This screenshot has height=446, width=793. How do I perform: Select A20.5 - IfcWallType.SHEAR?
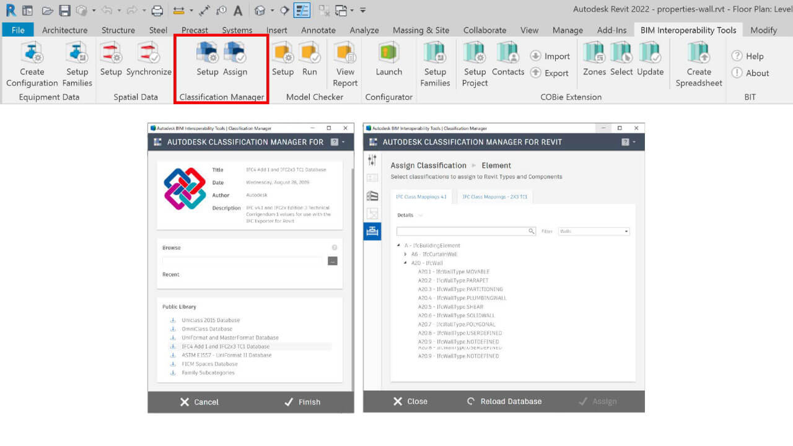pos(450,307)
